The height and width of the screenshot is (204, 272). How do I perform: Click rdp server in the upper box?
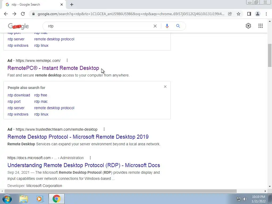16,39
